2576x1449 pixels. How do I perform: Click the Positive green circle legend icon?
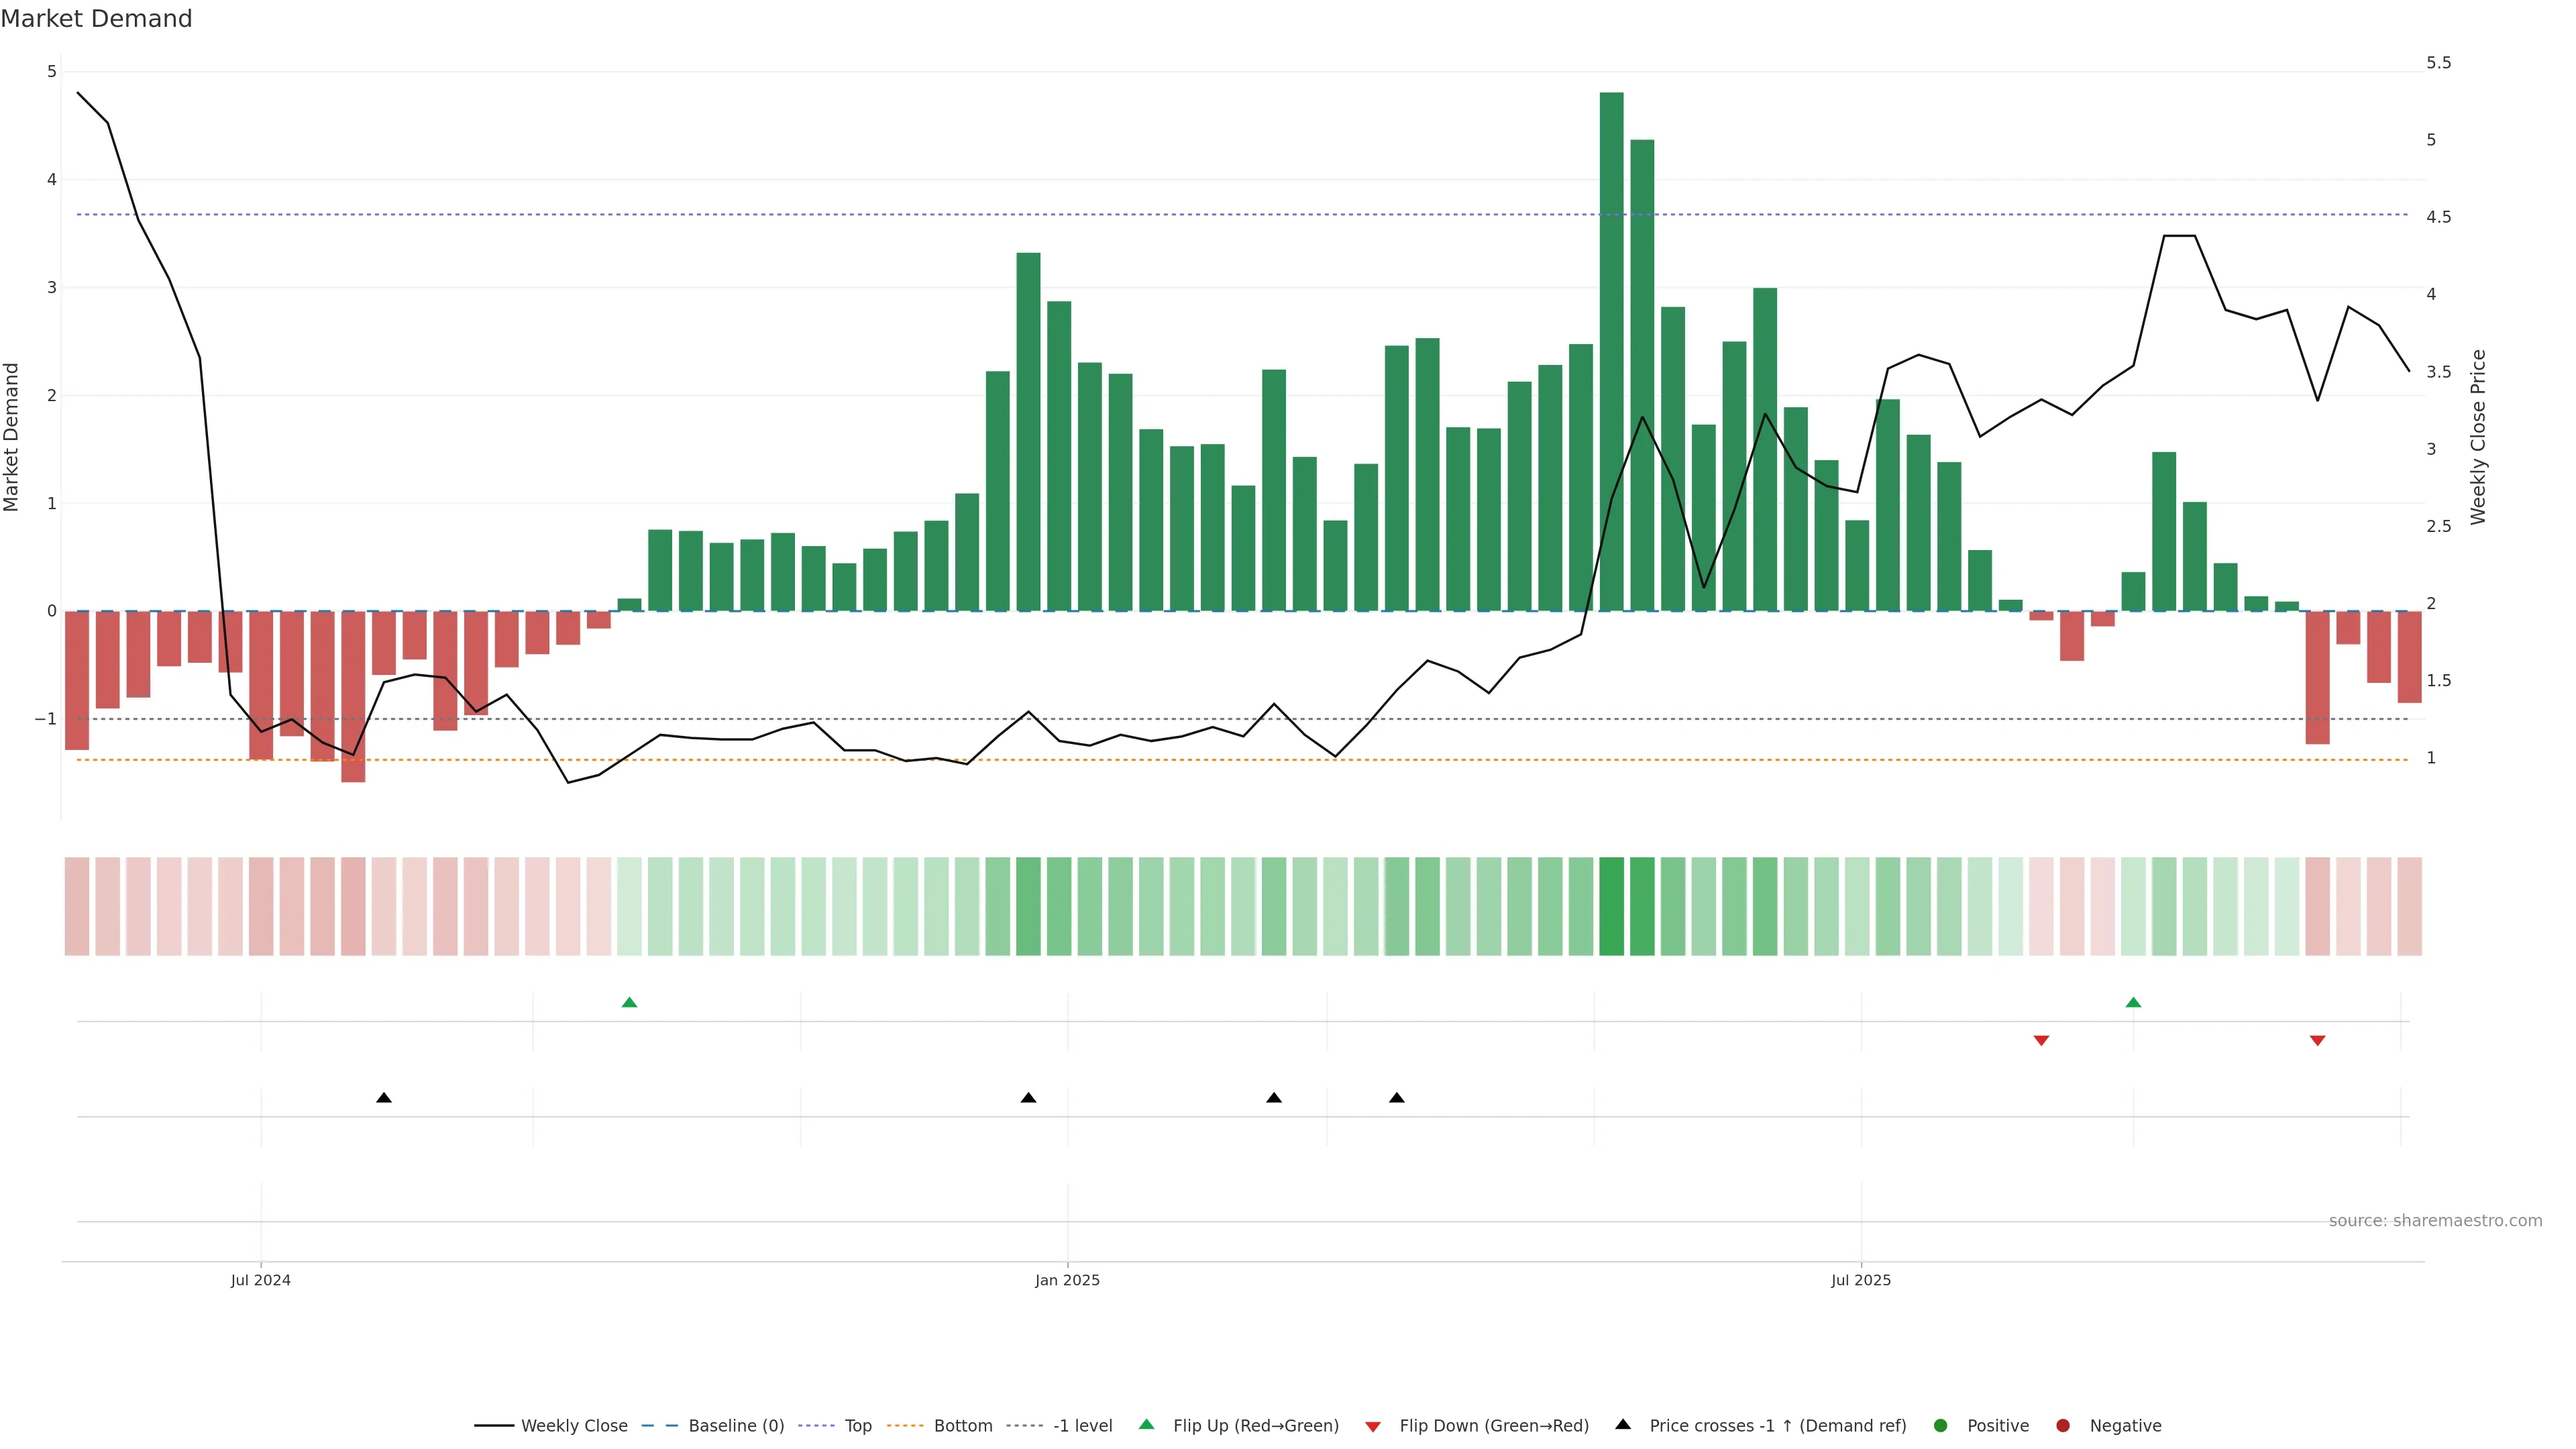(x=1941, y=1426)
